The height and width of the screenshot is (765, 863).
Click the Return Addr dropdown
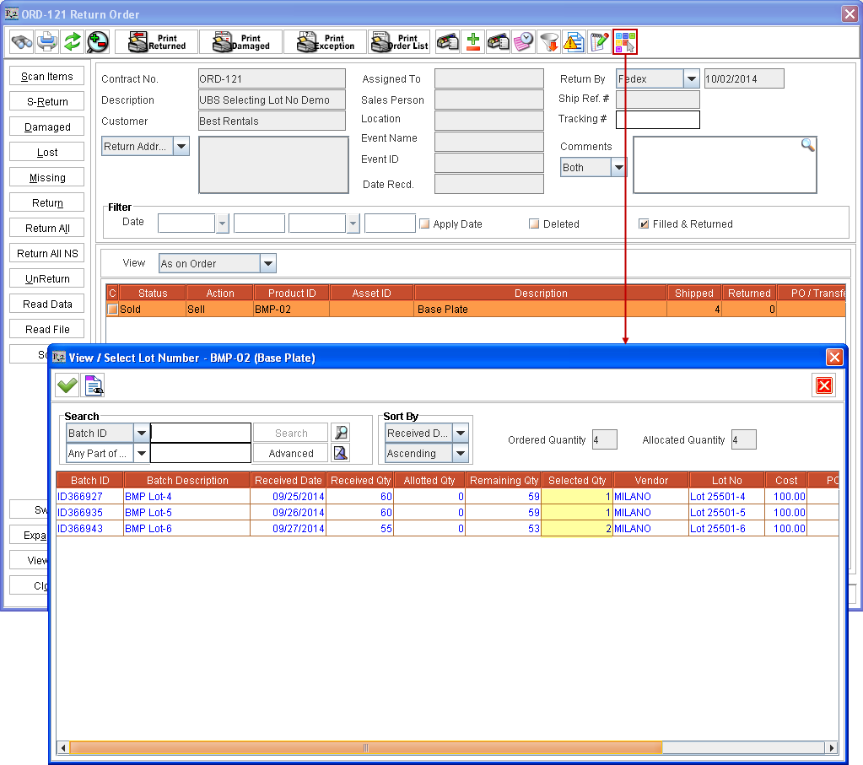(180, 145)
